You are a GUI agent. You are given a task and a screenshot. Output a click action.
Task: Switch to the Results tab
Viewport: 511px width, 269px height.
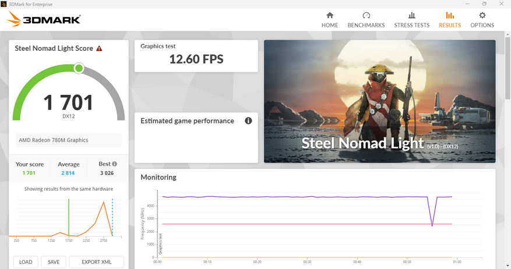click(x=450, y=20)
